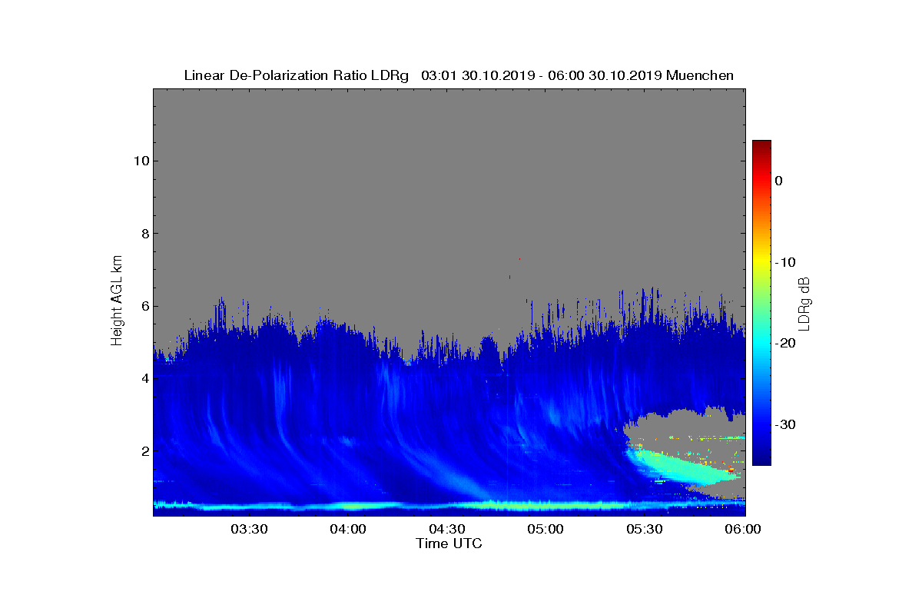This screenshot has width=922, height=615.
Task: Click the height tick label '8'
Action: [x=144, y=234]
